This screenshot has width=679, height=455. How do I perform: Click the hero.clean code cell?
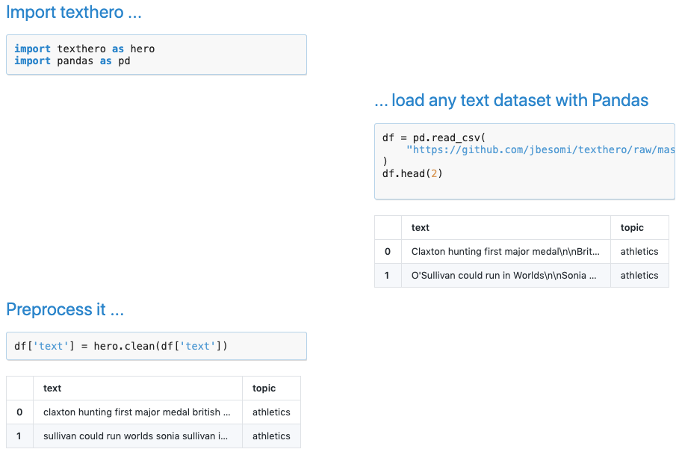156,346
